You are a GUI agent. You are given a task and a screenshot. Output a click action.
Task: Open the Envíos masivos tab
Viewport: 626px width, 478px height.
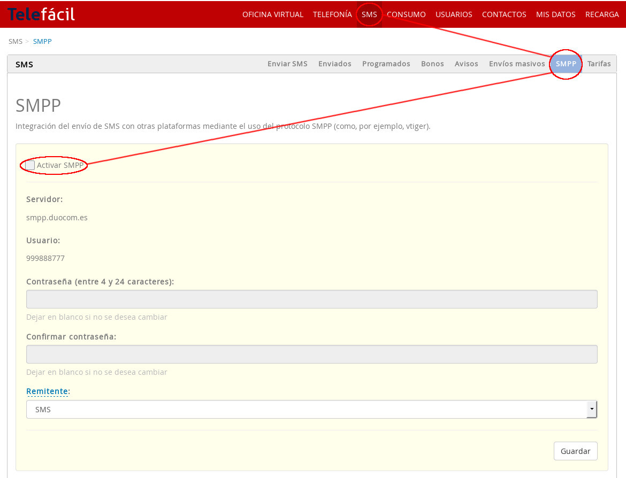(516, 64)
